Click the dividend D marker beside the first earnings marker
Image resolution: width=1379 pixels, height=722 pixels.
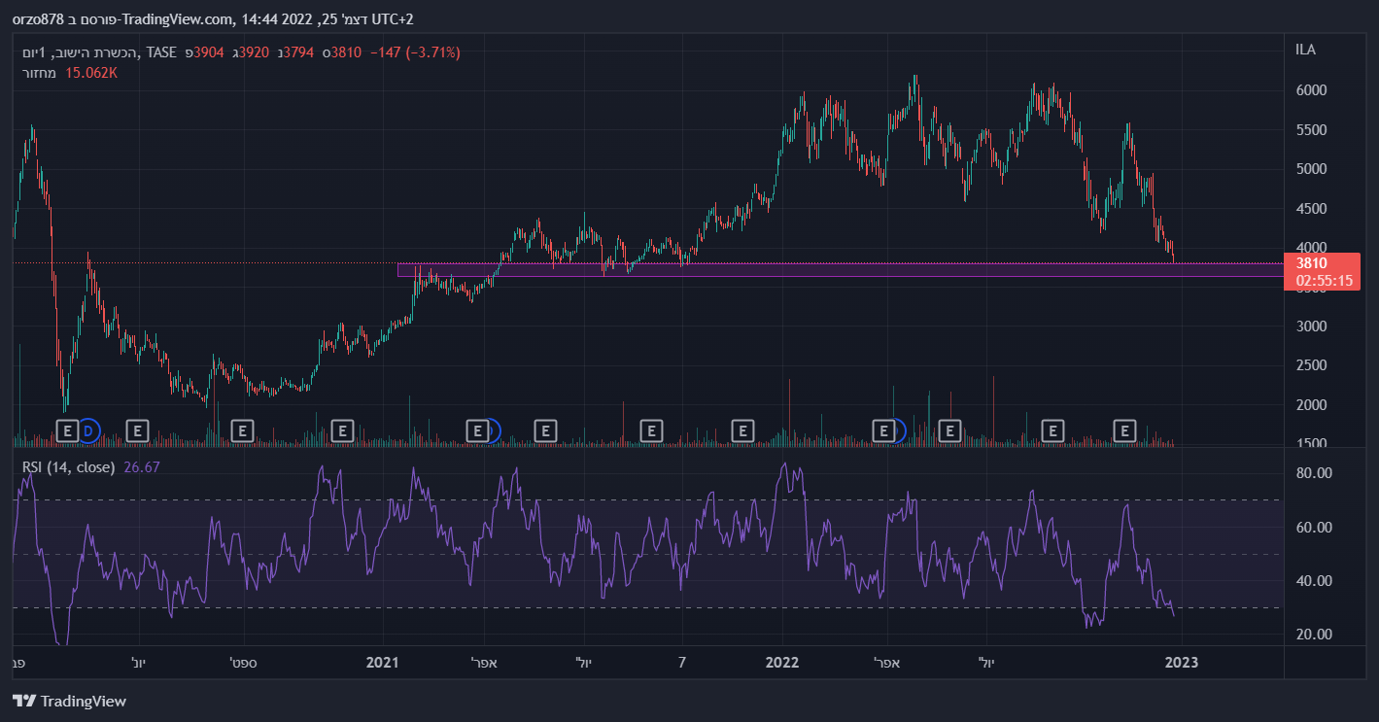point(89,430)
